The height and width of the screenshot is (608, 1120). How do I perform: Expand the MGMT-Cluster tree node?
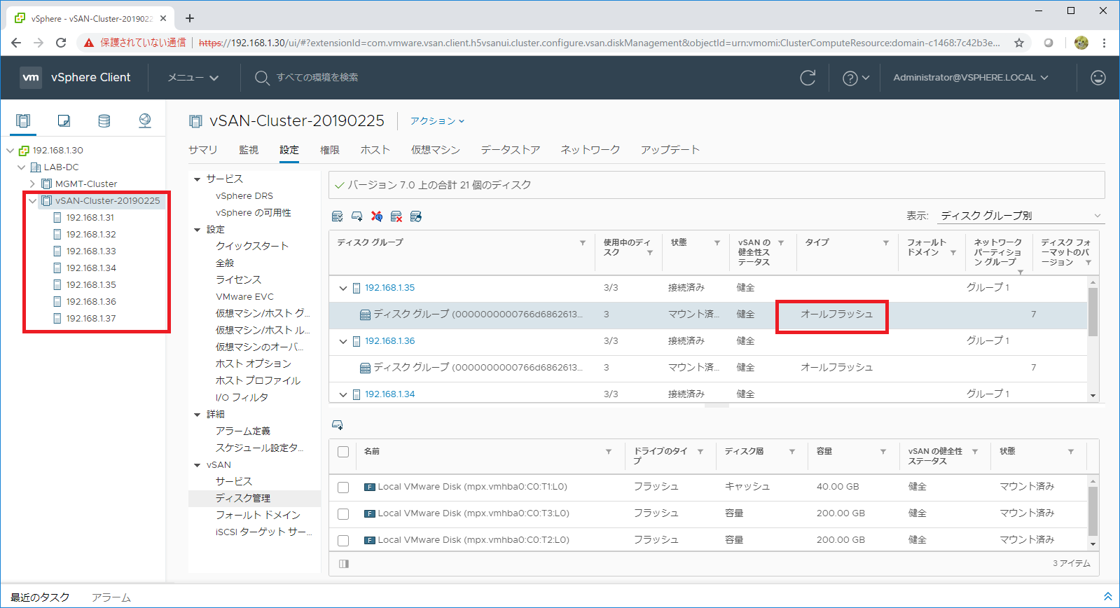[x=32, y=184]
